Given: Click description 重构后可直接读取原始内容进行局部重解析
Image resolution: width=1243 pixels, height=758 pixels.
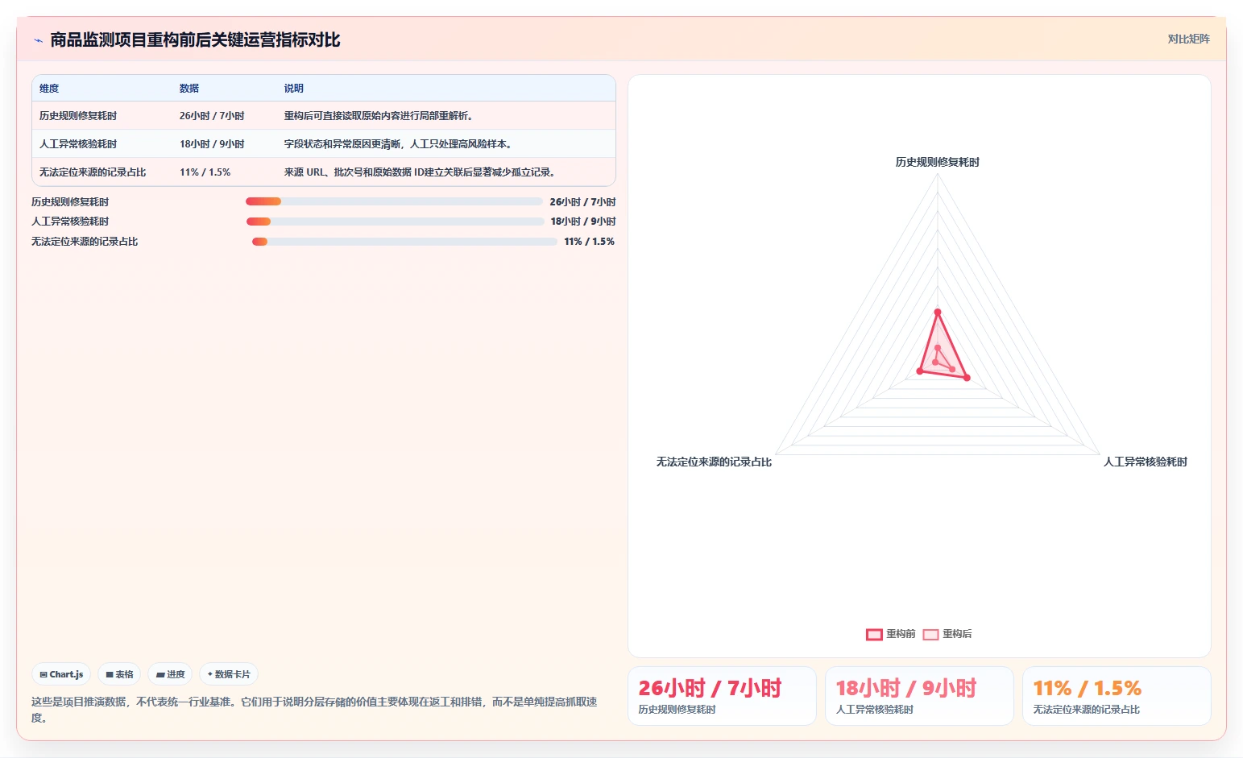Looking at the screenshot, I should pyautogui.click(x=379, y=116).
